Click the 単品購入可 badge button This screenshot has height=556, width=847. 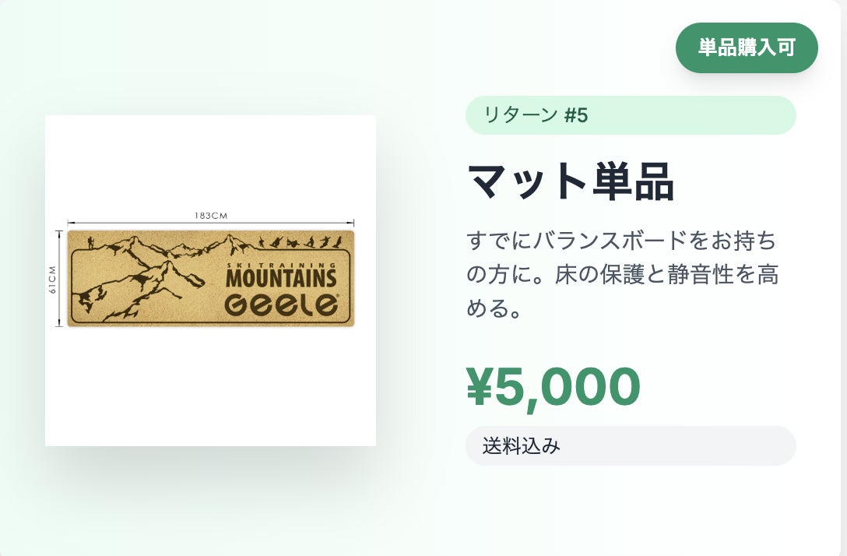tap(747, 48)
